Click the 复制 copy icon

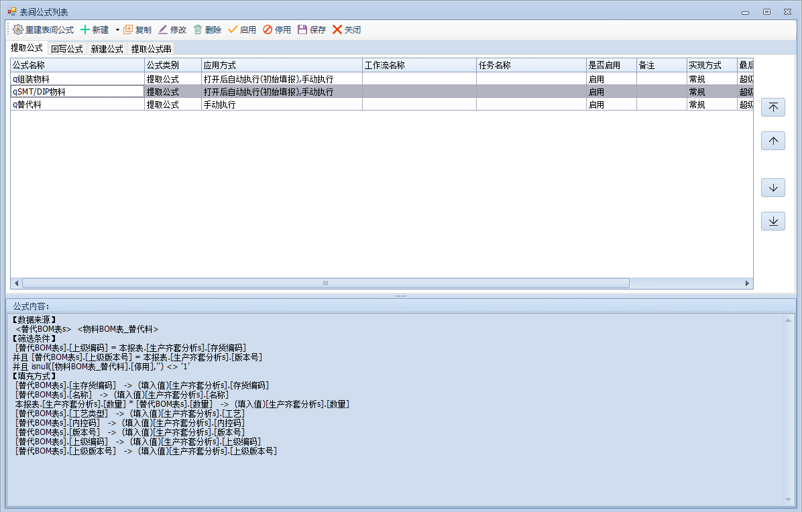(128, 30)
